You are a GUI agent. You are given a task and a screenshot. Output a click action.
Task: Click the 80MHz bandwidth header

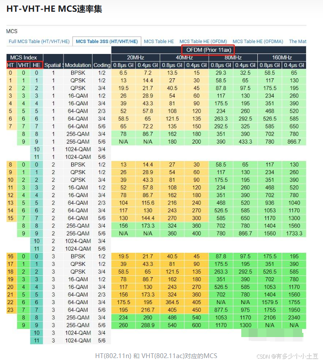233,57
